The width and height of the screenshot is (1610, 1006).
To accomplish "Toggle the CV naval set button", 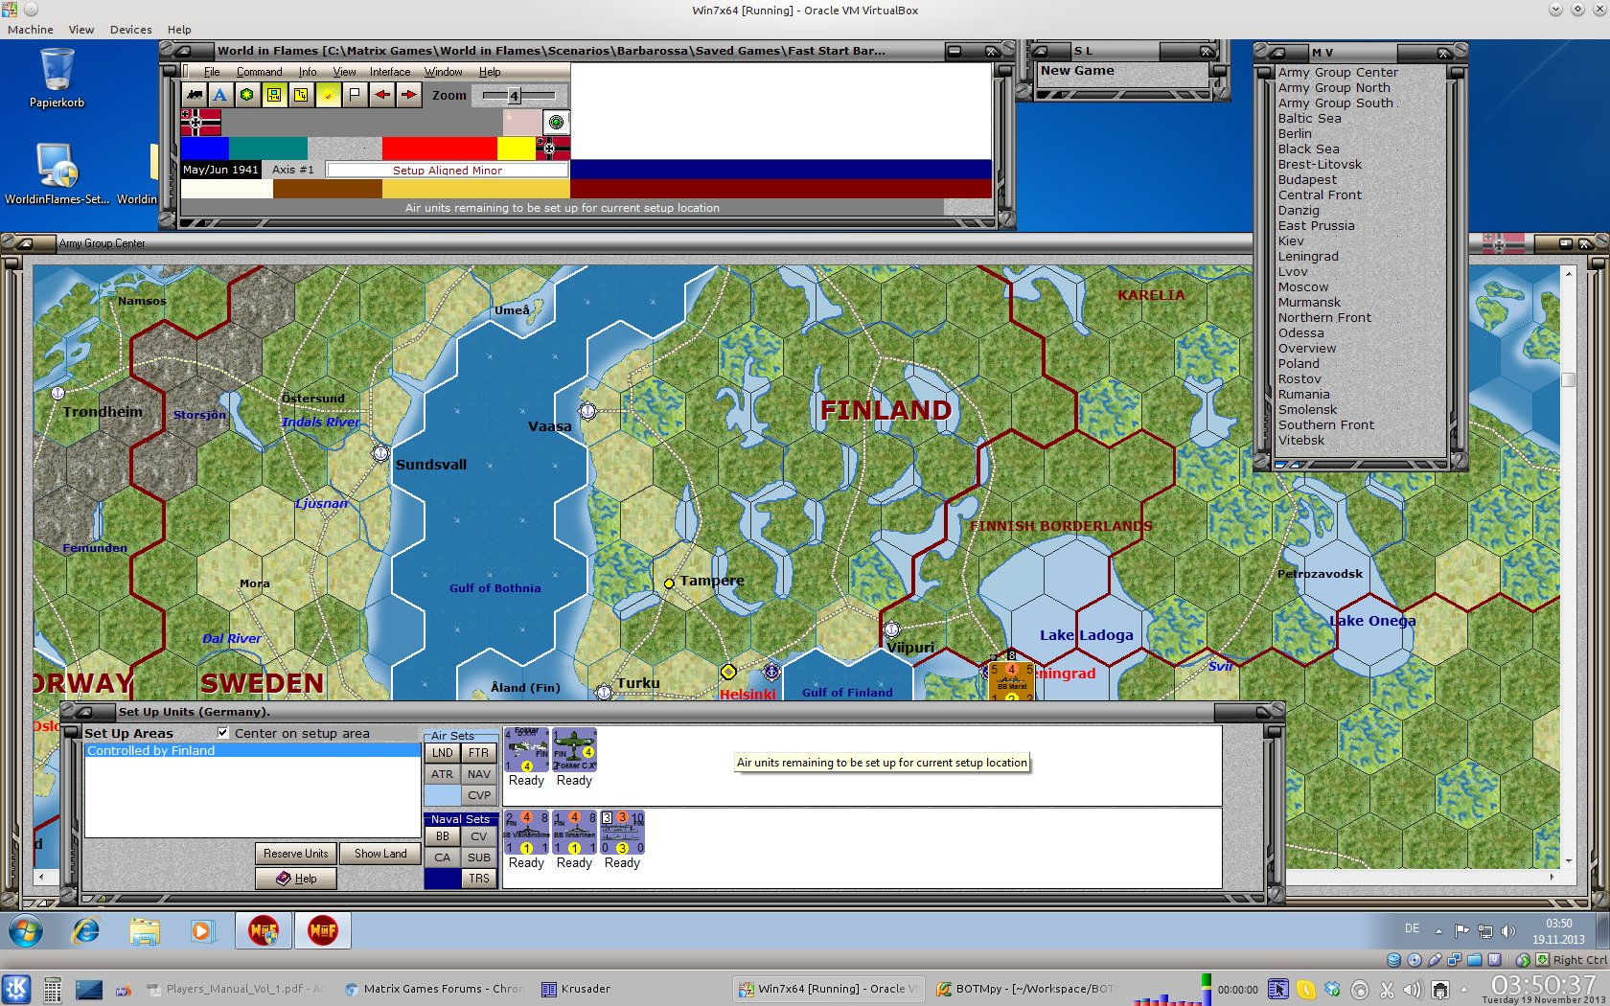I will pos(479,836).
